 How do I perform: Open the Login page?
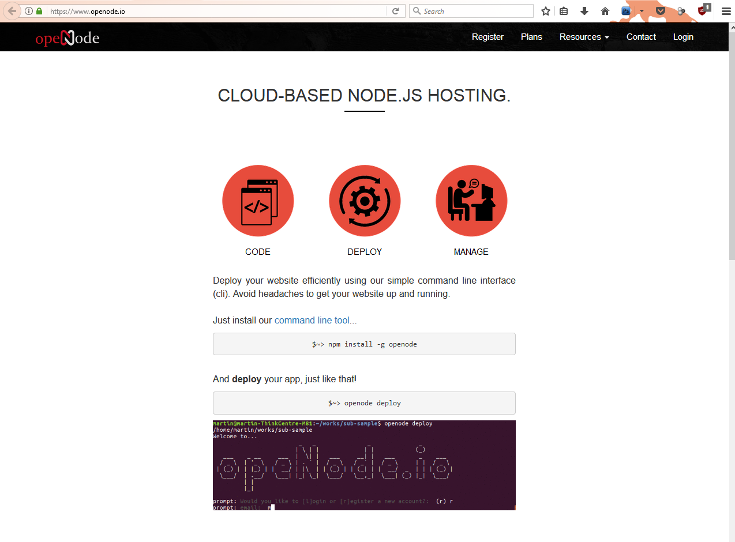pos(683,37)
